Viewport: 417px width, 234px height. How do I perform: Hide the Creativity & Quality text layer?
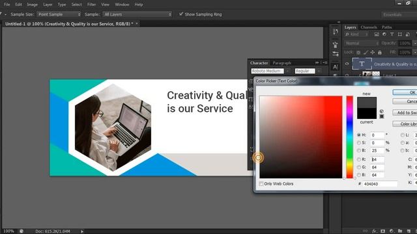tap(347, 64)
